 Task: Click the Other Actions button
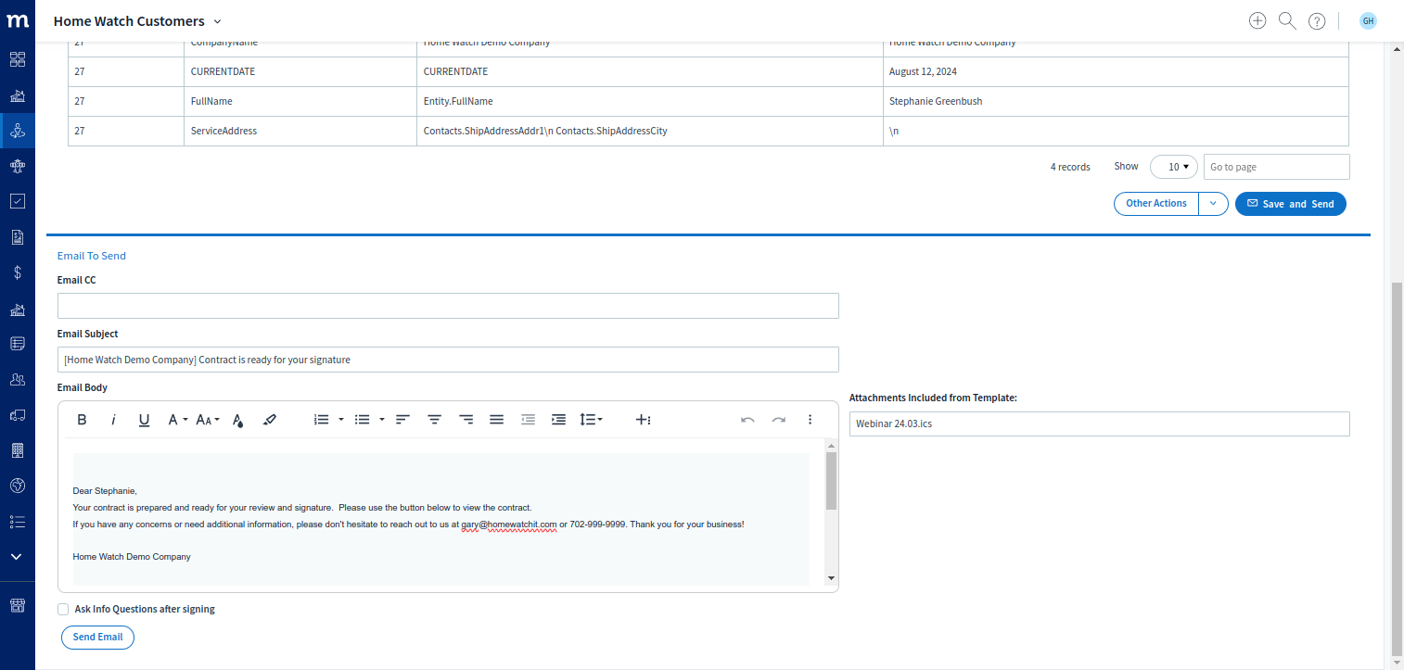point(1155,204)
